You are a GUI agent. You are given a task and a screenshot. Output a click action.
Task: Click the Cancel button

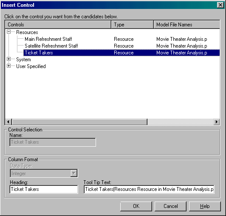click(170, 206)
